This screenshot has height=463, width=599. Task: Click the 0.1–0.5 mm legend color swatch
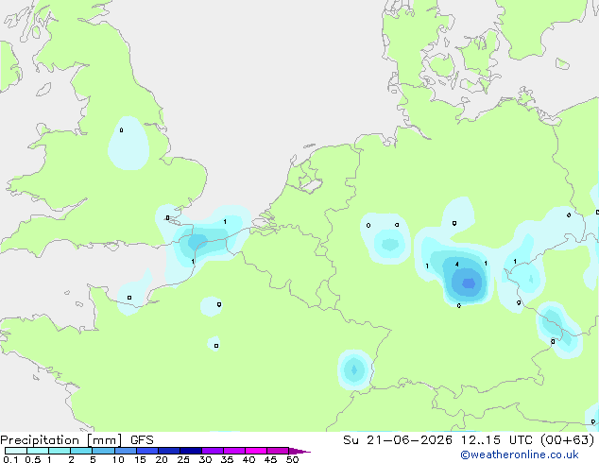pyautogui.click(x=16, y=451)
